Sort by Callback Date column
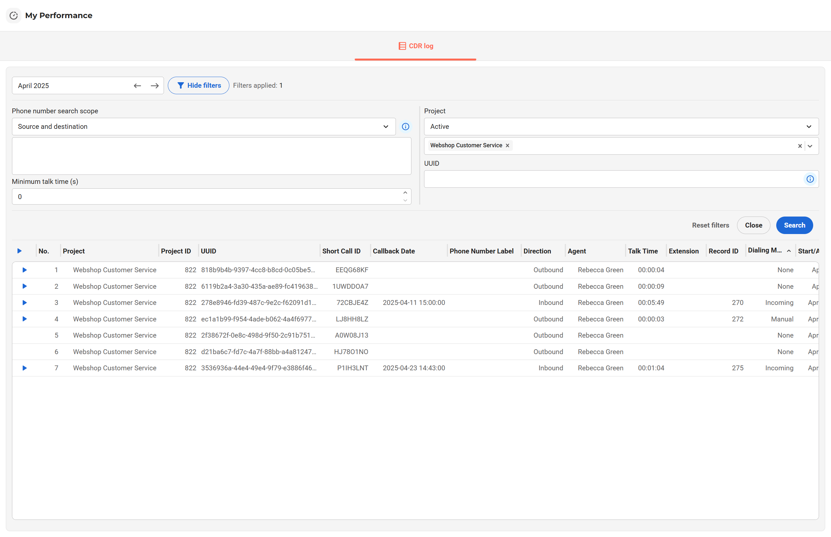 coord(394,251)
